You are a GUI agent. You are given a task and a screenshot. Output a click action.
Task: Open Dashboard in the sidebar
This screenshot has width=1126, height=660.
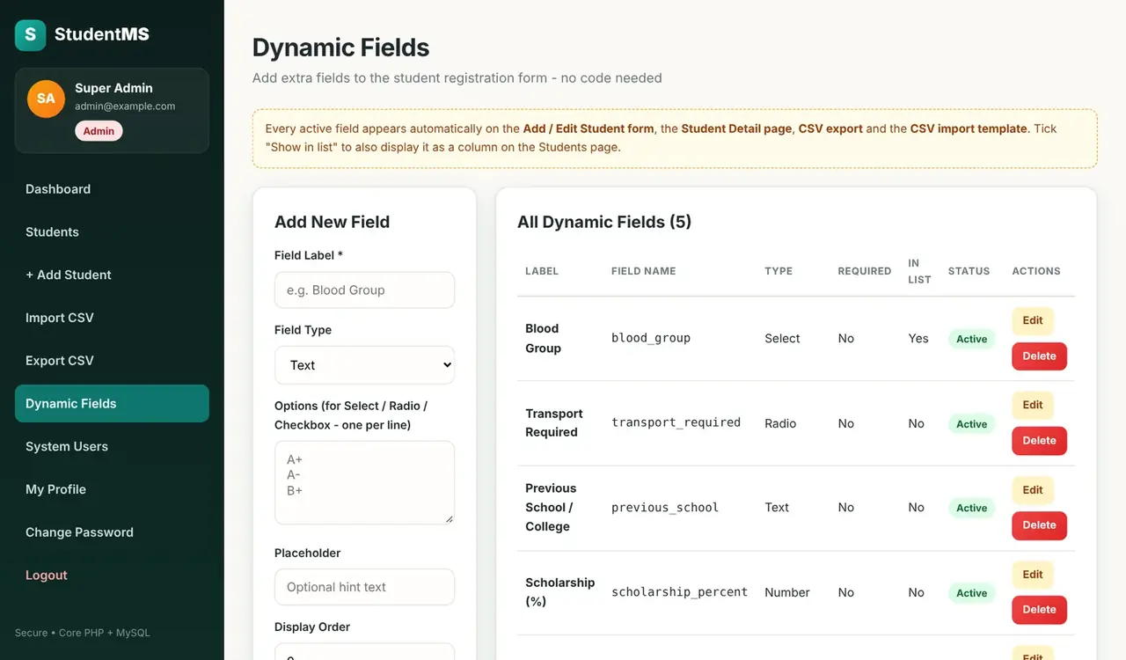pyautogui.click(x=112, y=189)
